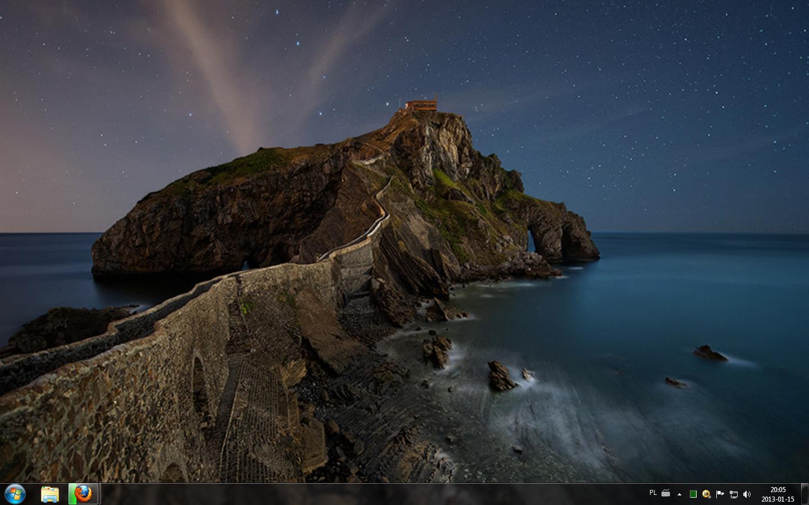Click the 20:05 time in the clock
Viewport: 809px width, 505px height.
point(778,490)
